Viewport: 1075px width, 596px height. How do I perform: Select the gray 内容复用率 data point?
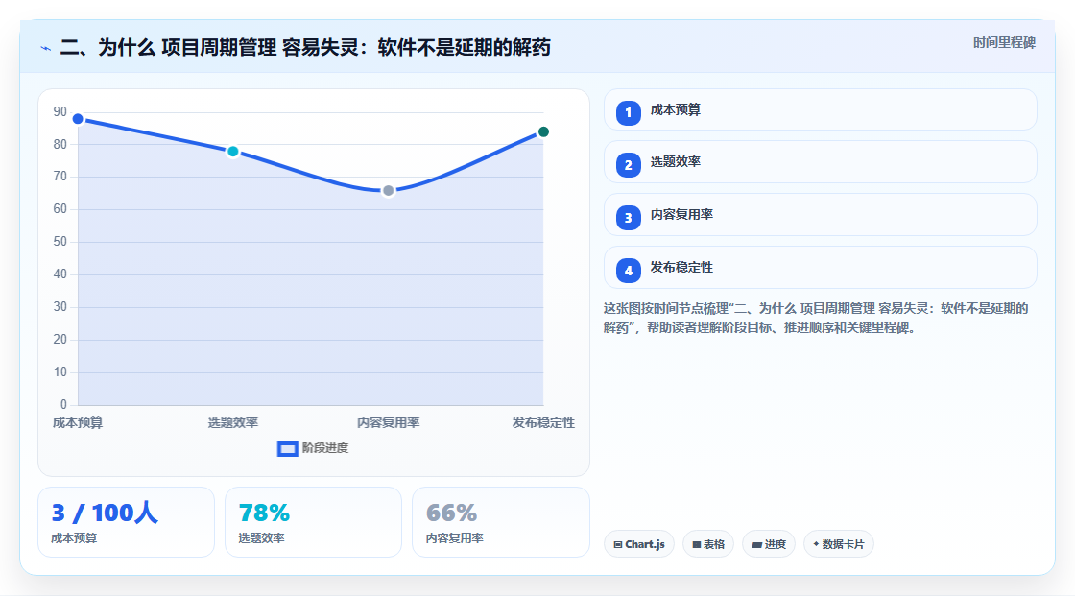388,191
